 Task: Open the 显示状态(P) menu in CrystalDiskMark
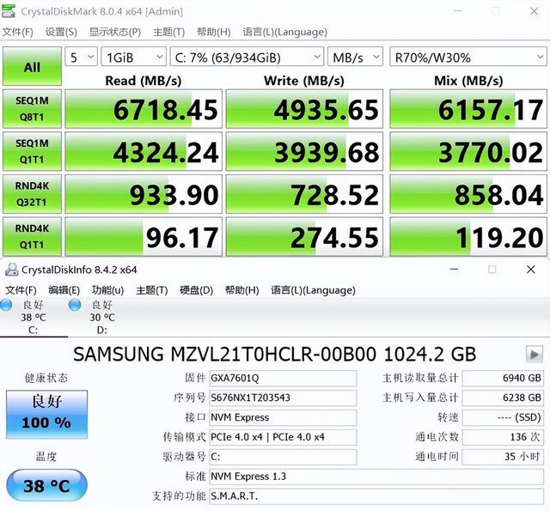point(114,32)
